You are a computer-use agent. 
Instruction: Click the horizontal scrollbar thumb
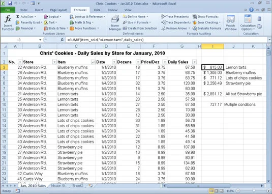click(198, 186)
